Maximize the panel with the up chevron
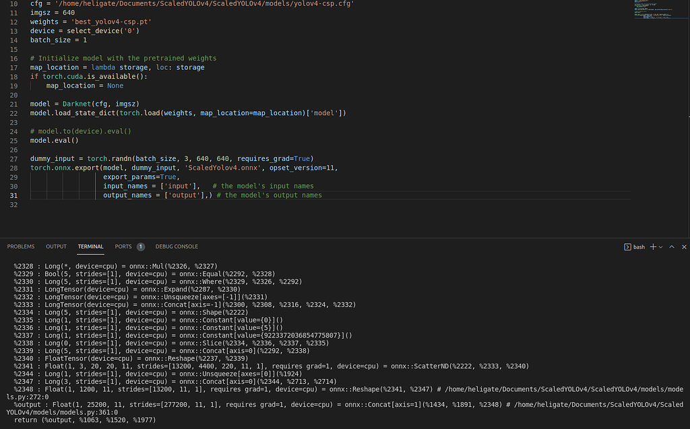 [672, 247]
